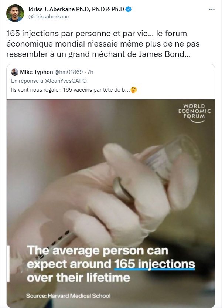Image resolution: width=222 pixels, height=308 pixels.
Task: Click the 'over their lifetime' caption line
Action: pos(78,278)
